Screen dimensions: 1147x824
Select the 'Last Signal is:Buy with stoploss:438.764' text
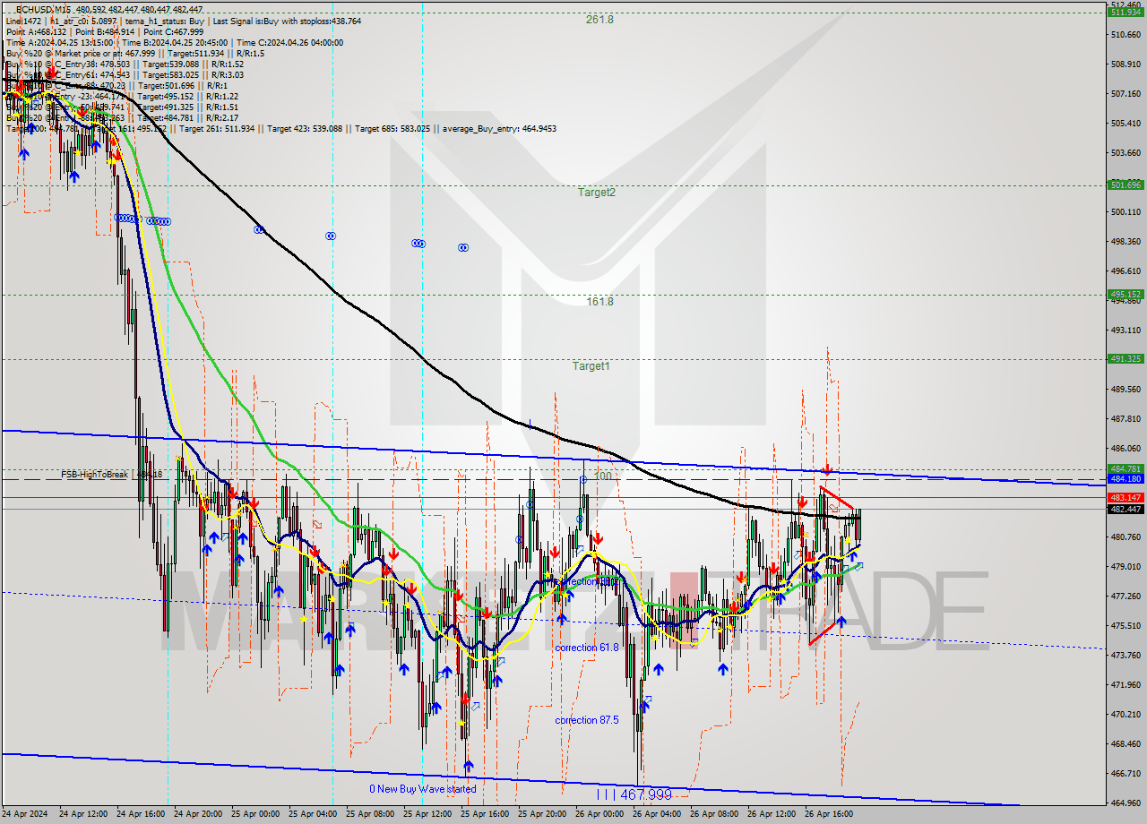(287, 21)
